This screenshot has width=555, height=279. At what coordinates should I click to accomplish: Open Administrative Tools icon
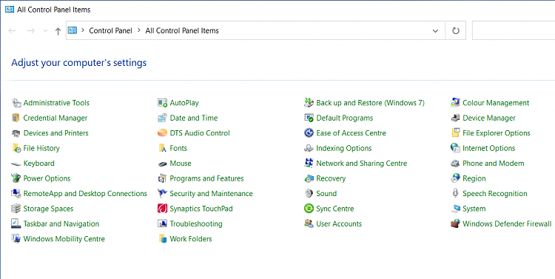tap(16, 103)
